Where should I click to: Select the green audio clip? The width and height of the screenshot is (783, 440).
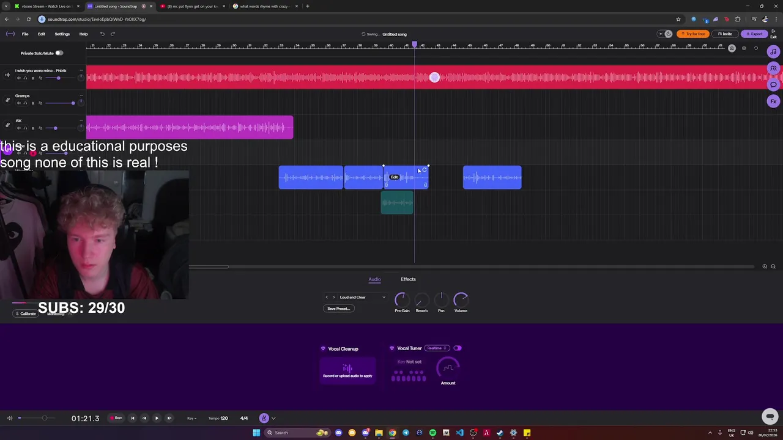(x=397, y=203)
